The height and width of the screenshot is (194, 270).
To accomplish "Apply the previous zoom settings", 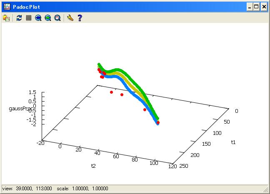I will 38,18.
